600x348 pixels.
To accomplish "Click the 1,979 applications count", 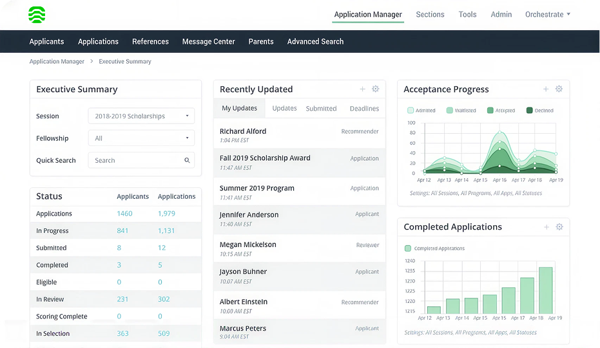I will pyautogui.click(x=166, y=214).
